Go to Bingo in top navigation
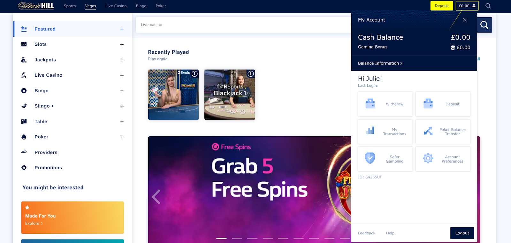 [x=141, y=6]
